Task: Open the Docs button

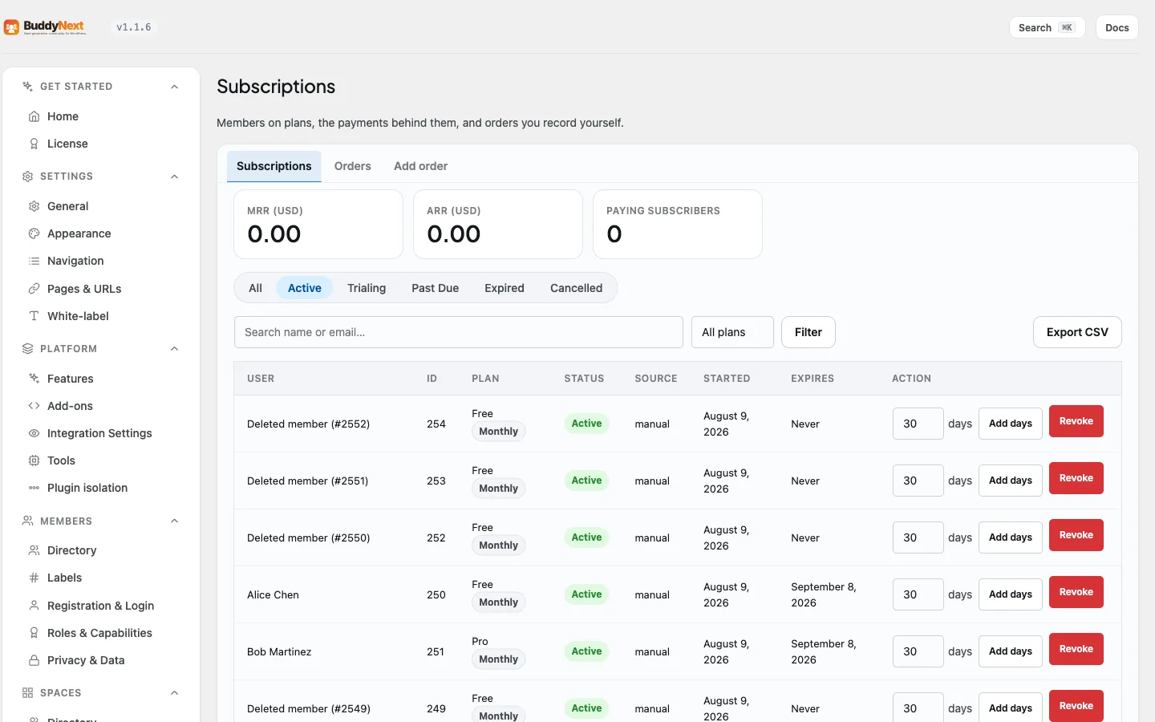Action: 1116,27
